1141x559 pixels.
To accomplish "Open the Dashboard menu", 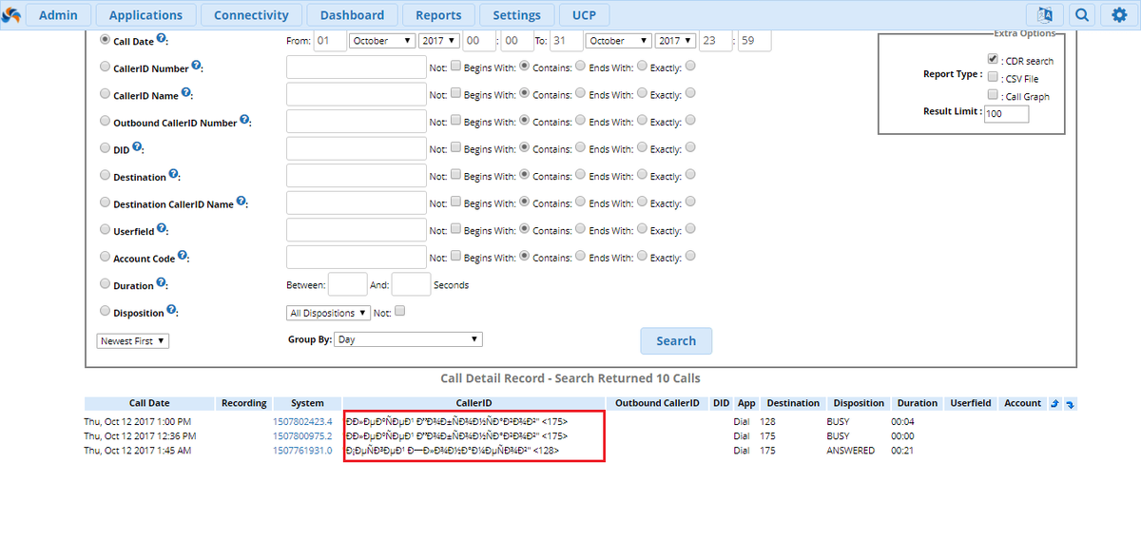I will [353, 15].
